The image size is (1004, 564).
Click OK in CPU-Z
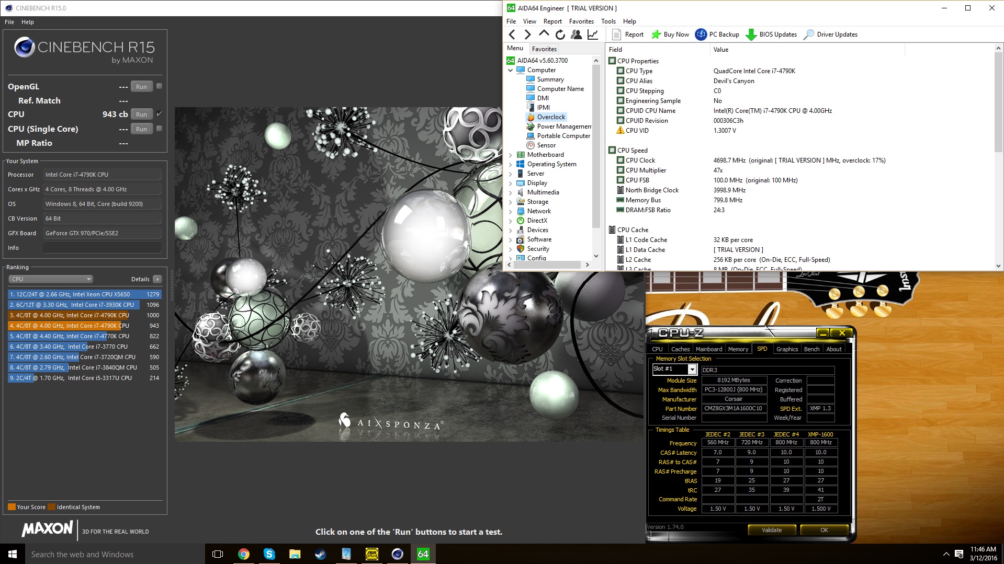pos(824,530)
